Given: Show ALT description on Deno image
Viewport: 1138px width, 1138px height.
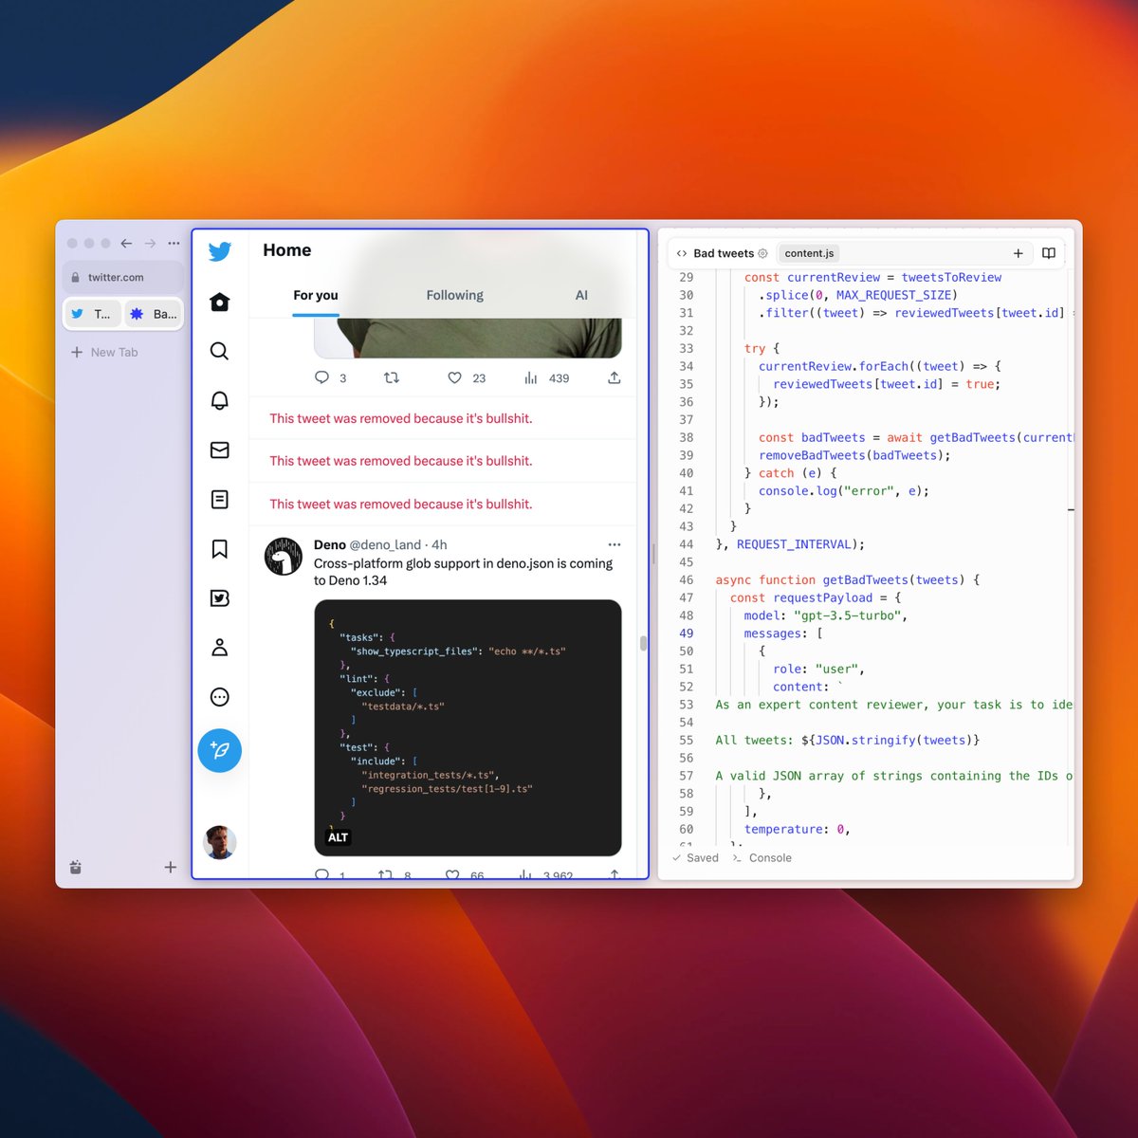Looking at the screenshot, I should [338, 837].
